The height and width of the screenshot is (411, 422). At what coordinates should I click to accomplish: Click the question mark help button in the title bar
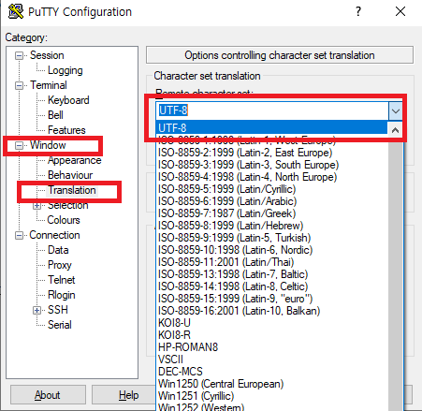[358, 11]
